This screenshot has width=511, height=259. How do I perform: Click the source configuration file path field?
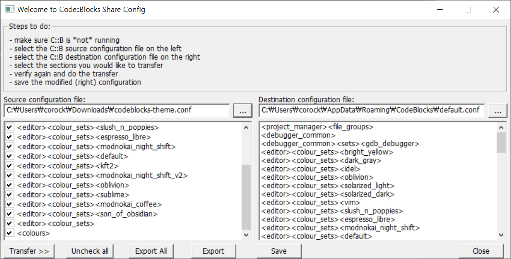[117, 111]
